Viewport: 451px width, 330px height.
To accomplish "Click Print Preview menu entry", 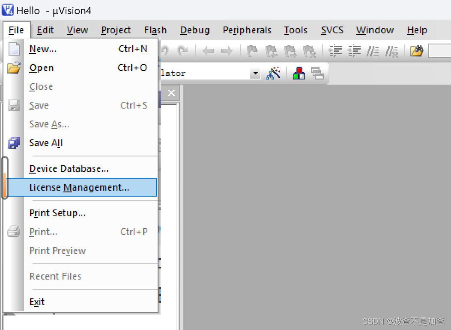I will pos(81,250).
